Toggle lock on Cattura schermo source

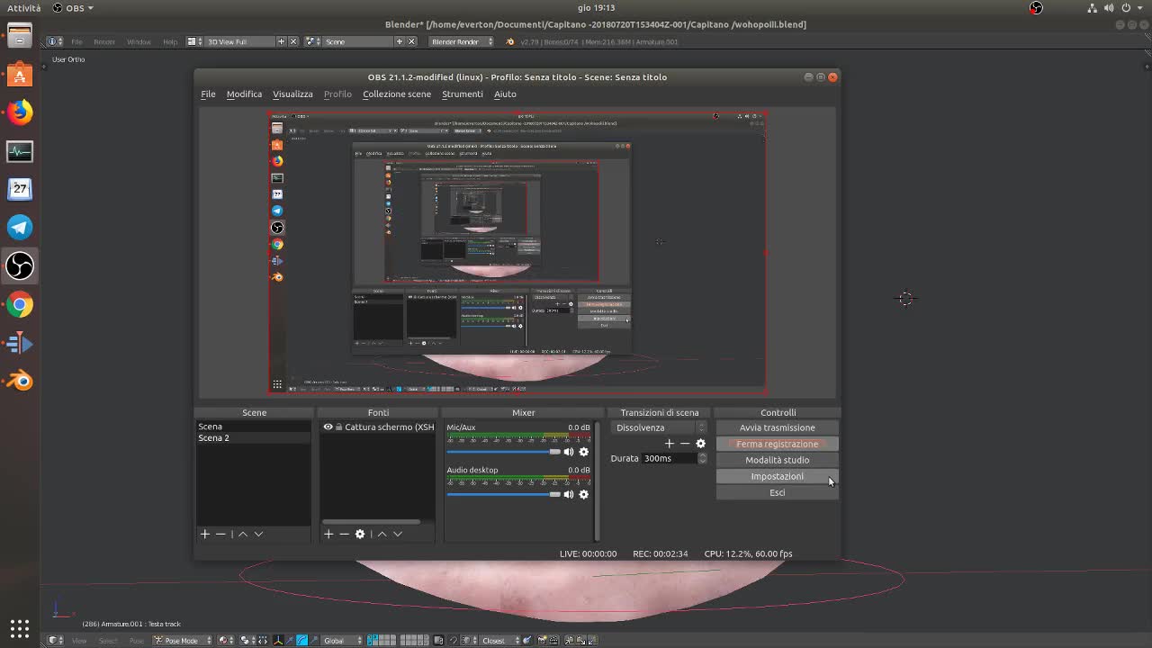[338, 427]
